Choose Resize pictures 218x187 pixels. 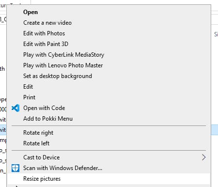109,179
